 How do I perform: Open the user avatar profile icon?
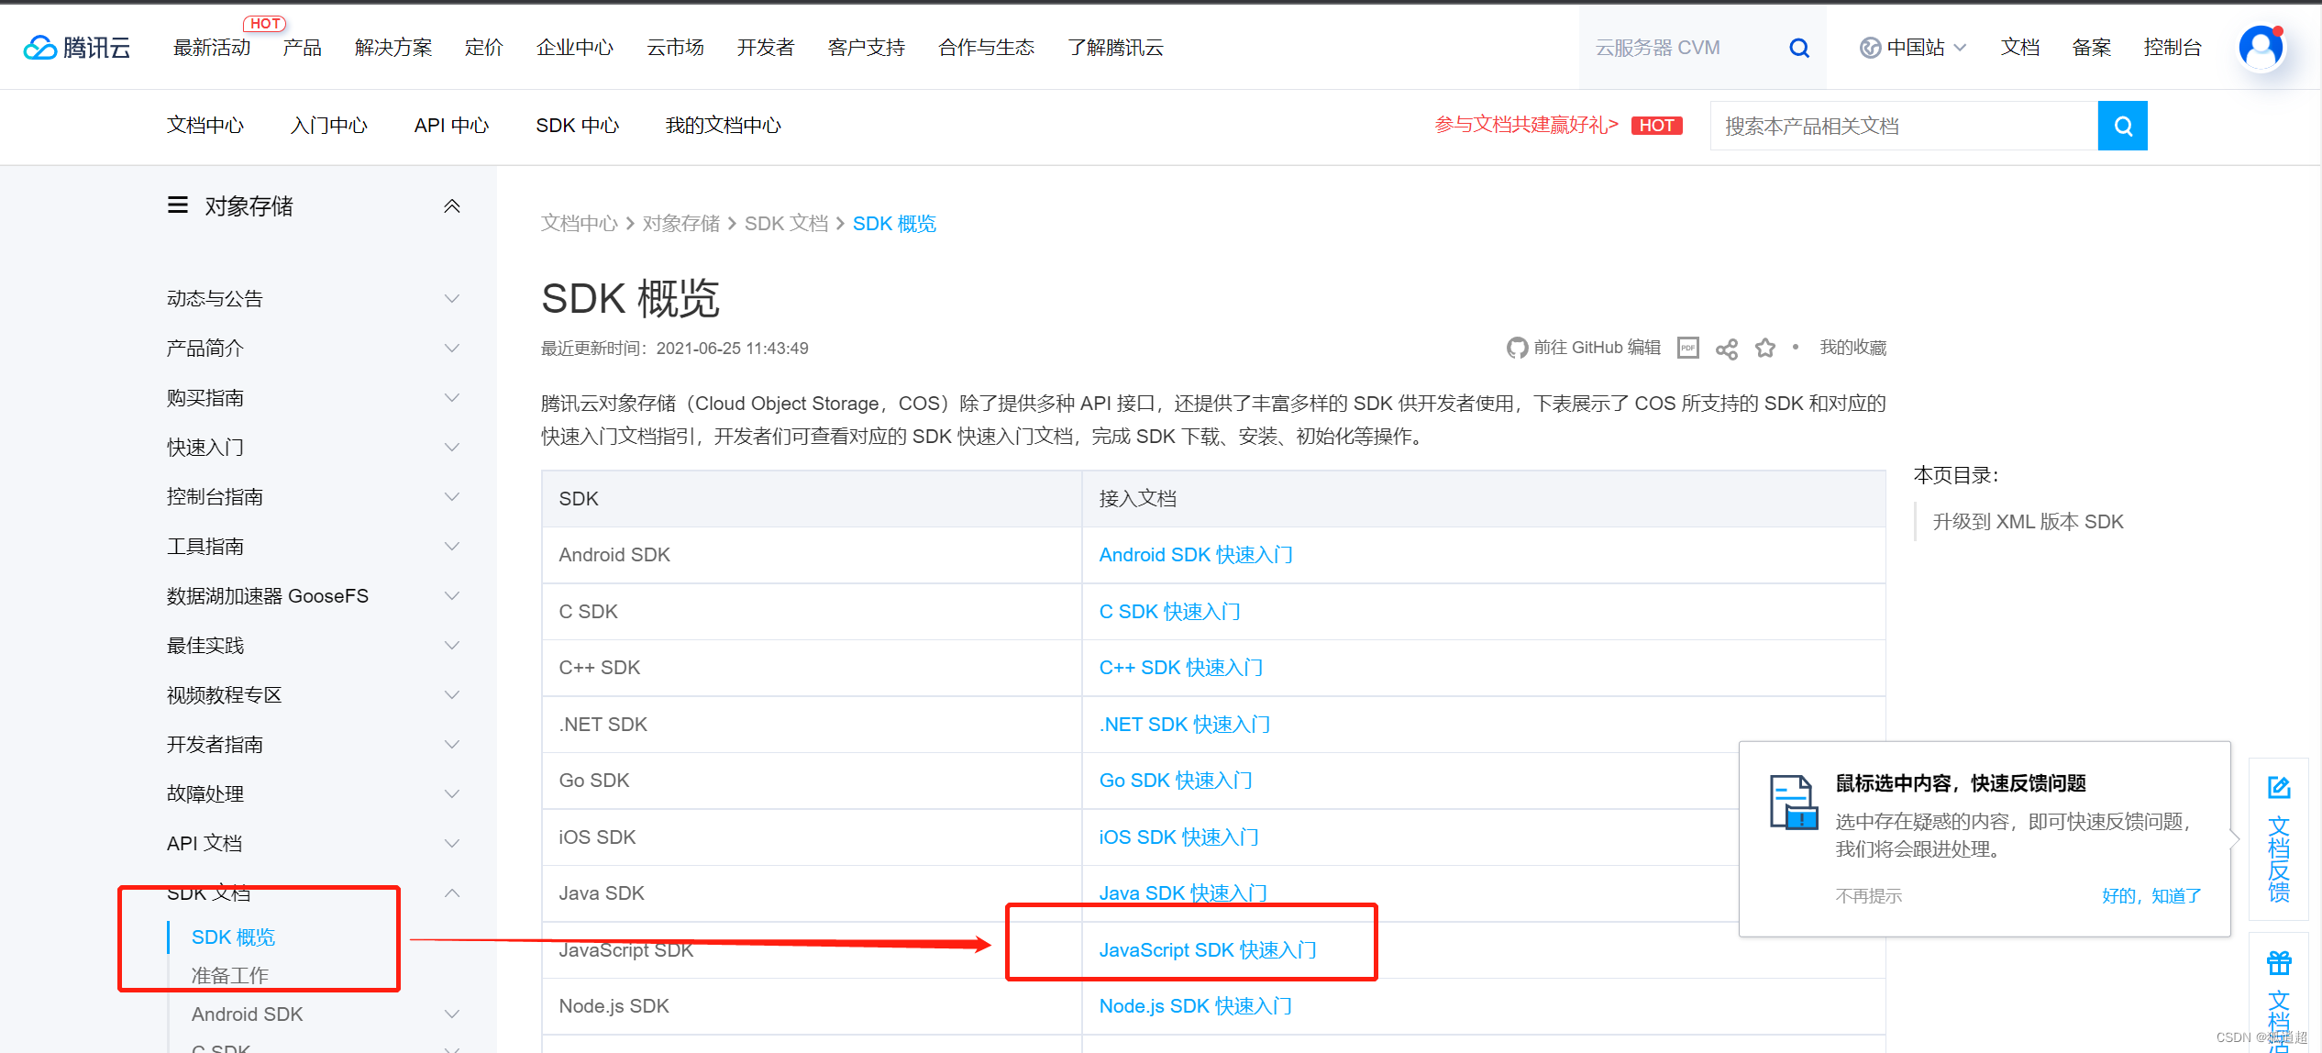(2261, 48)
